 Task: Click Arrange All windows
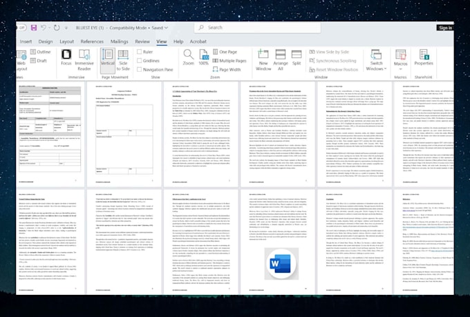[x=281, y=60]
